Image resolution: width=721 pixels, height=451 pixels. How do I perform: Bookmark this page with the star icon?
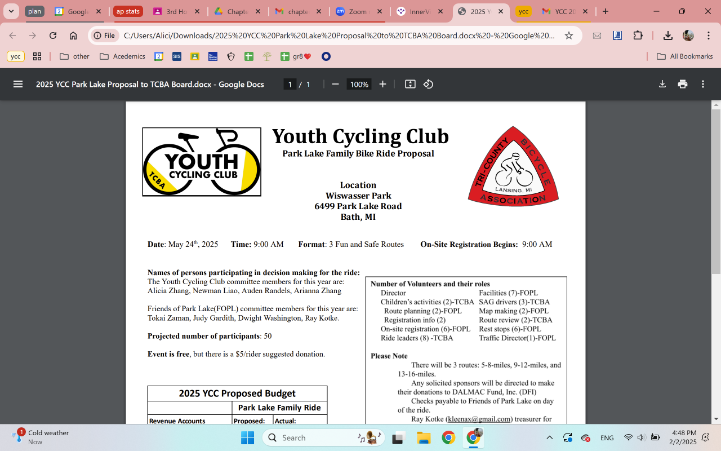coord(569,36)
